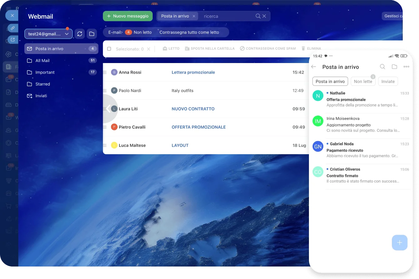
Task: Open the All Mail folder
Action: pyautogui.click(x=61, y=61)
